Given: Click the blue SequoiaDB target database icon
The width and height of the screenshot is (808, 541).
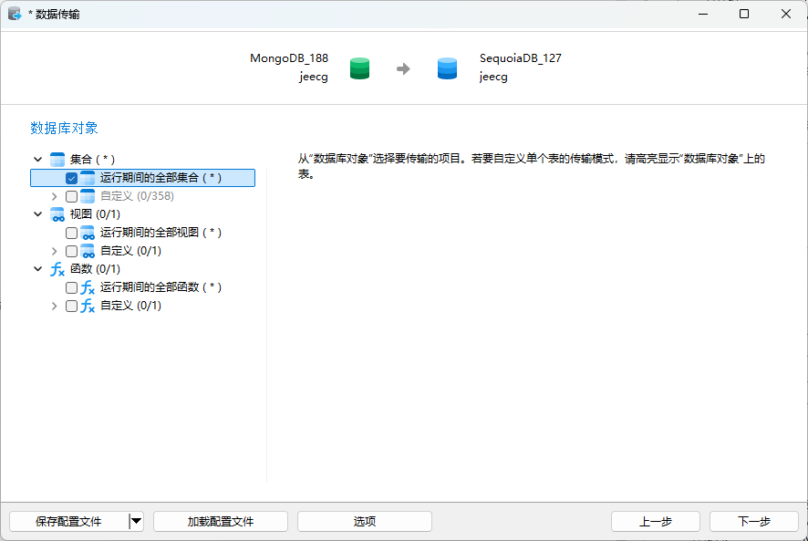Looking at the screenshot, I should [447, 68].
